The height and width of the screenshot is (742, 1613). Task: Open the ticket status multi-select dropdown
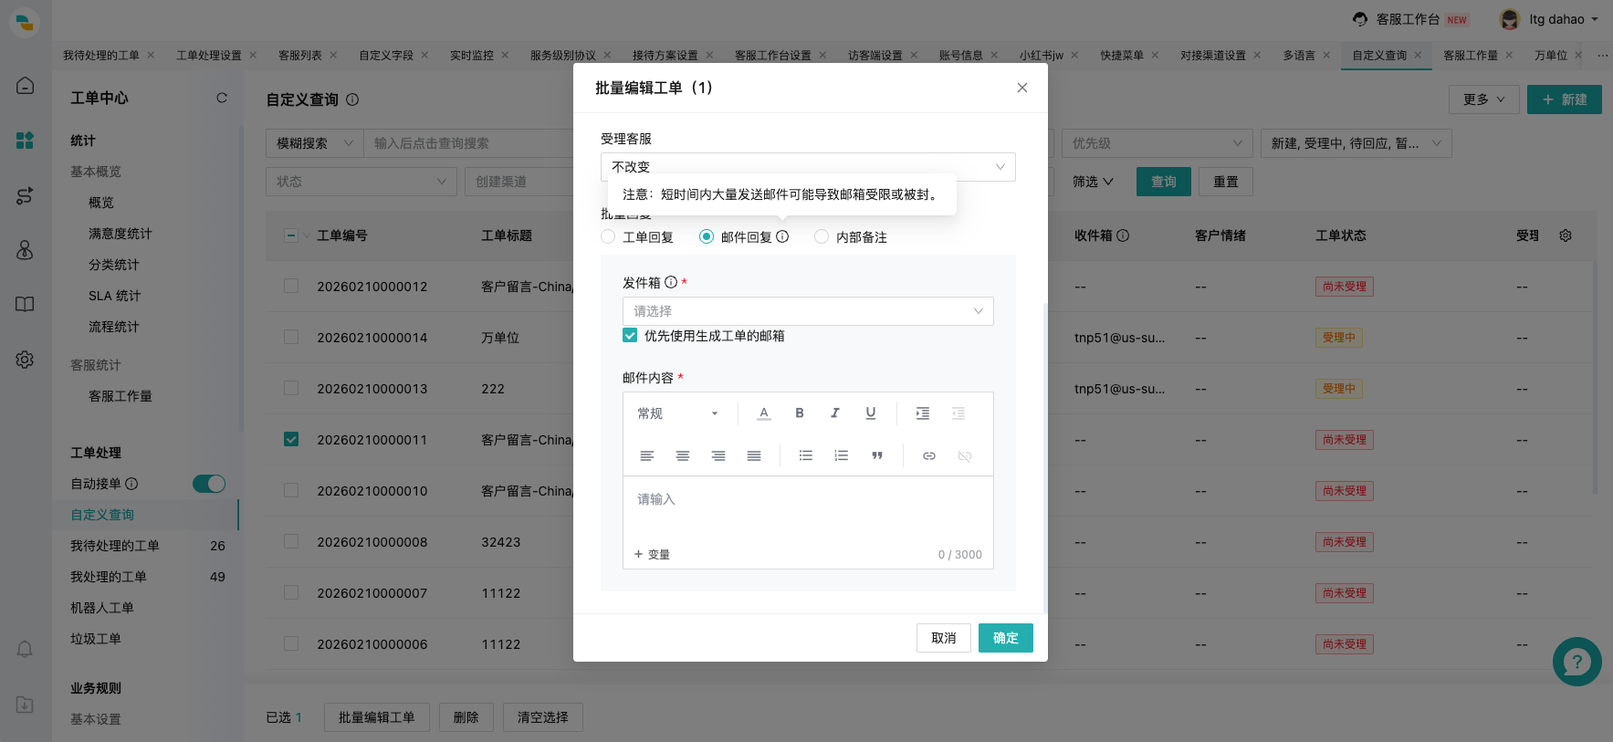(1356, 143)
